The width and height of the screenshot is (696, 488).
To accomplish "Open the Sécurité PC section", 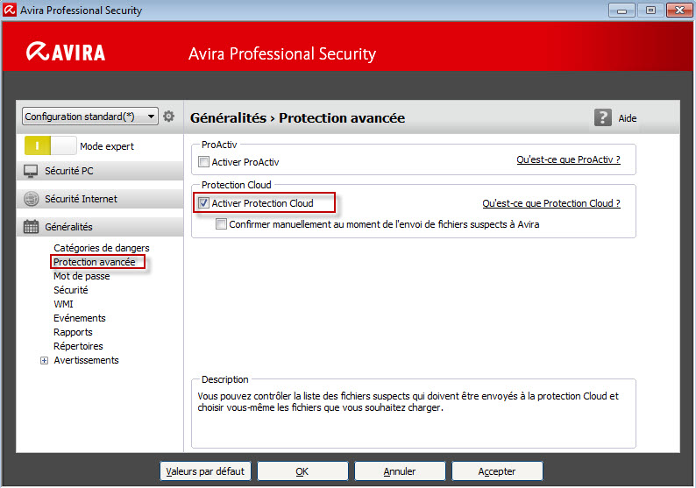I will pyautogui.click(x=100, y=171).
